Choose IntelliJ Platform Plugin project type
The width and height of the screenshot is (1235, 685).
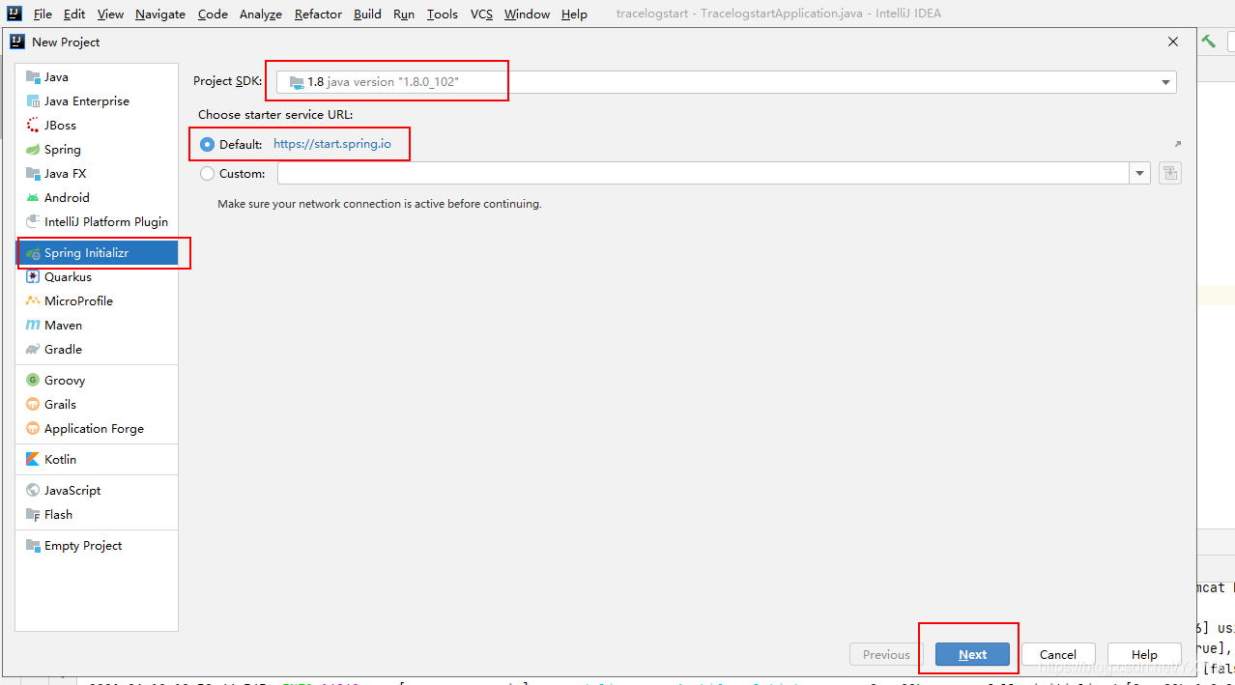click(97, 221)
